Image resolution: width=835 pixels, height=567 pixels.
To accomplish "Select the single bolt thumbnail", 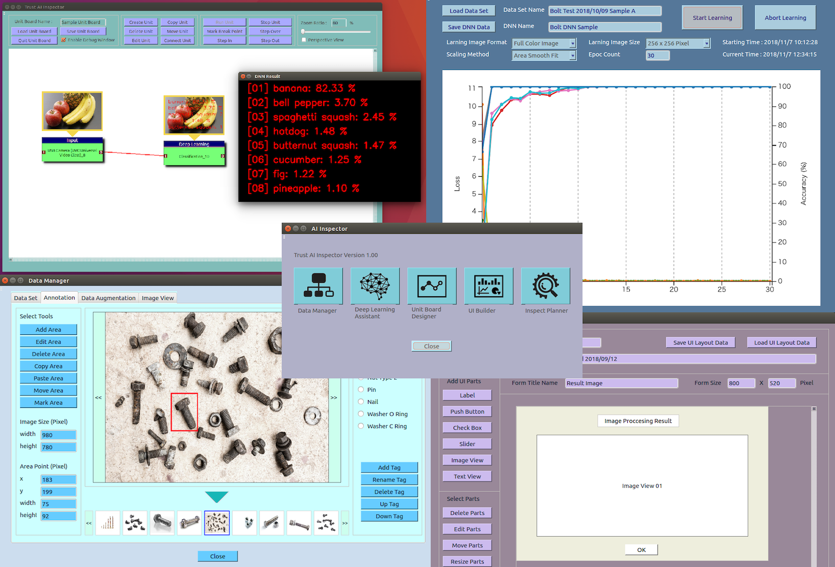I will point(162,523).
